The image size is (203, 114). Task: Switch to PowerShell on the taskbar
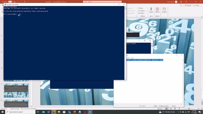point(90,112)
